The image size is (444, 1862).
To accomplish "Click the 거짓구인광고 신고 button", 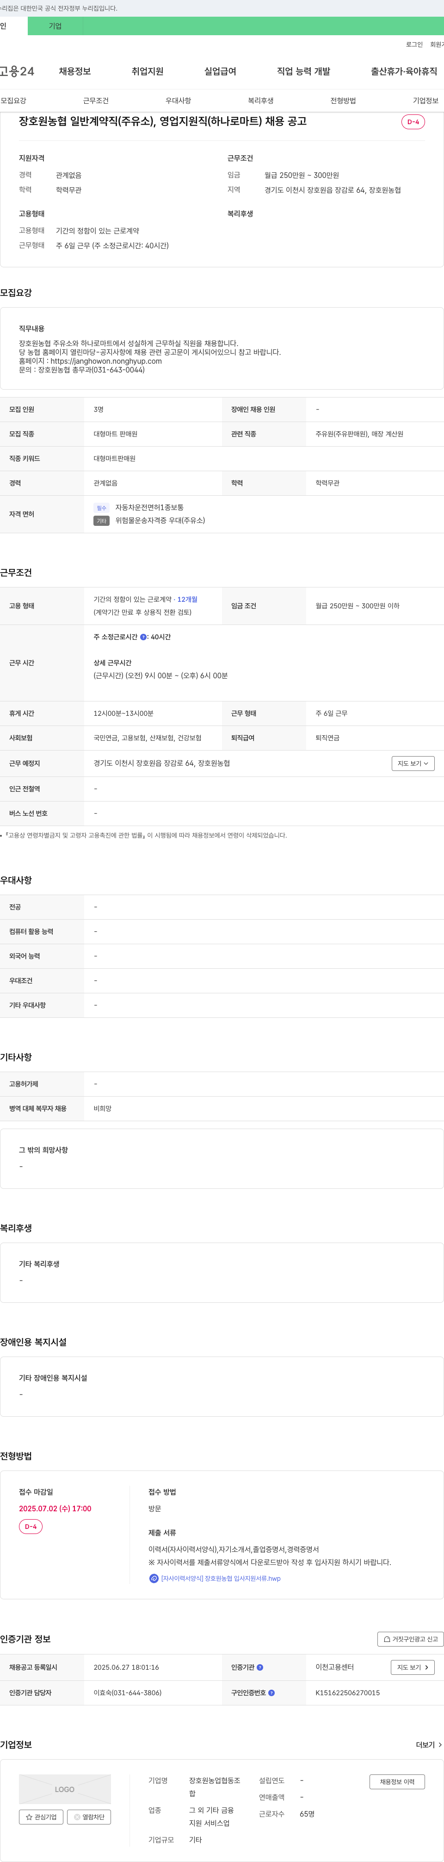I will [410, 1639].
